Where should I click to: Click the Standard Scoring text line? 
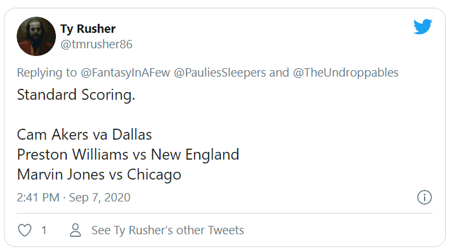click(x=76, y=95)
